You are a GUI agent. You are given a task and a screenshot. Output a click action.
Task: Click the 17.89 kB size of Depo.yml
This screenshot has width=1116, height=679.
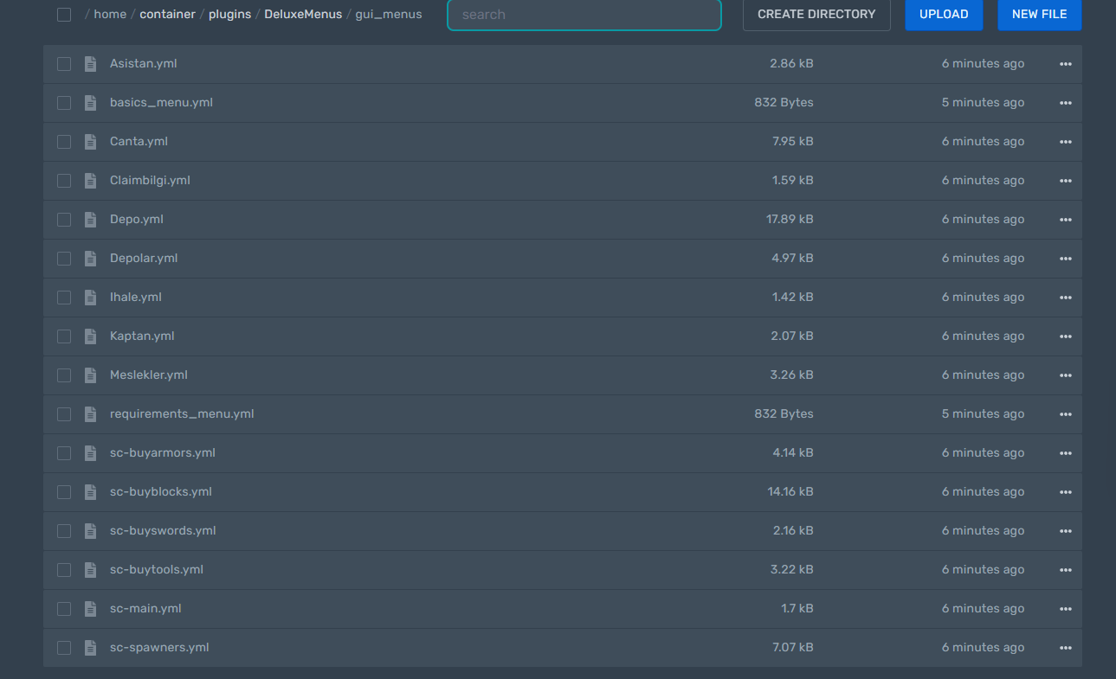pyautogui.click(x=790, y=220)
